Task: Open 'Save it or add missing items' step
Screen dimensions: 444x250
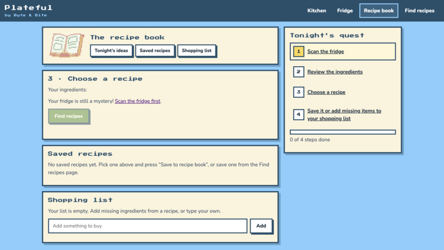Action: click(x=344, y=115)
